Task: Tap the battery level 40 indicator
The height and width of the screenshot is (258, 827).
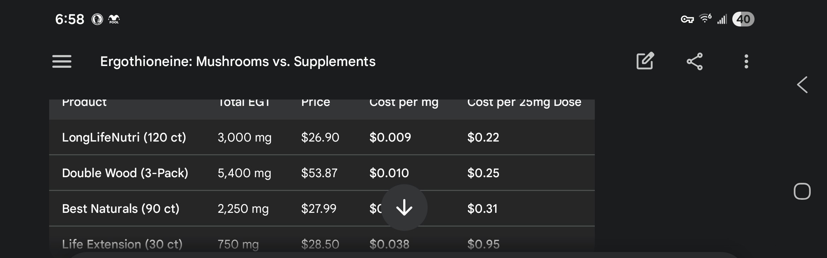Action: point(743,19)
